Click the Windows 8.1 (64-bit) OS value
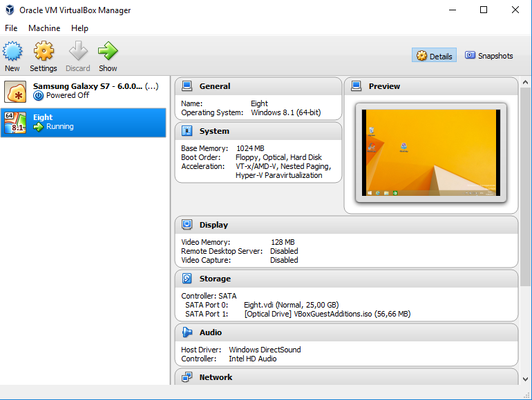The image size is (532, 400). pos(285,112)
